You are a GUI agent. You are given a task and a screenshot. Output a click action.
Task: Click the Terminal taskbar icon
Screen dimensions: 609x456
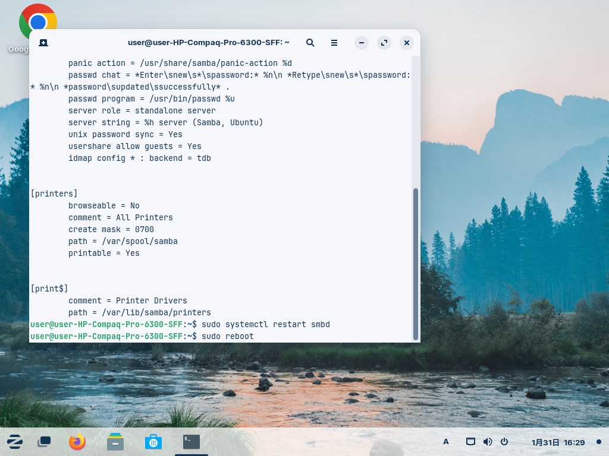point(192,442)
